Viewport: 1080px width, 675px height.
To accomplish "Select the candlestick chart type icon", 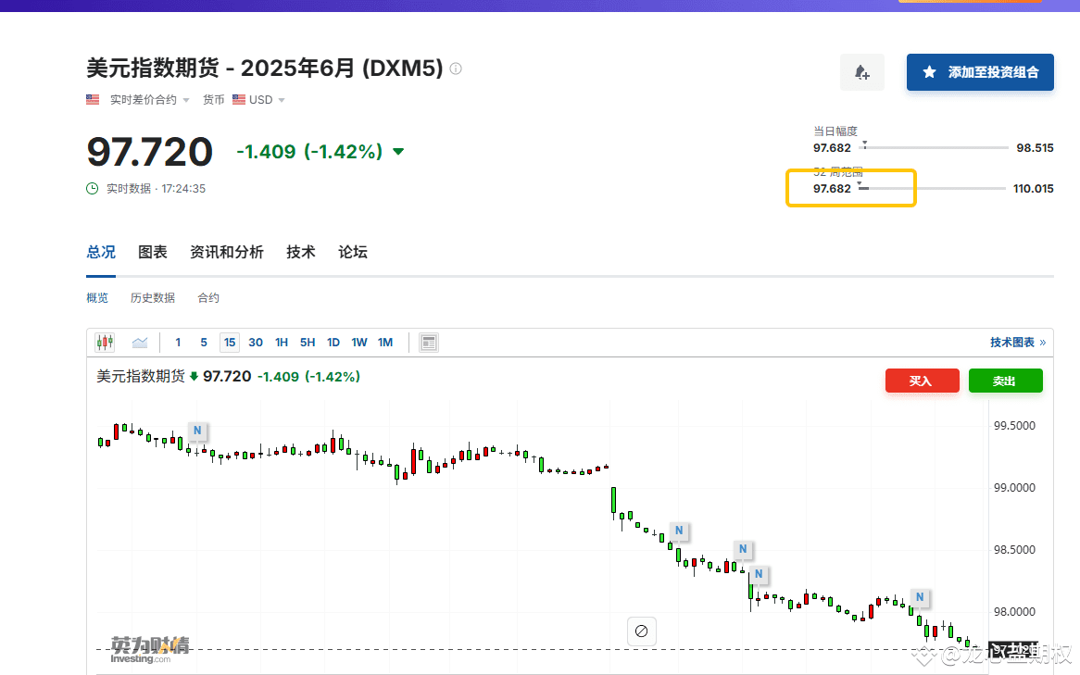I will click(104, 342).
